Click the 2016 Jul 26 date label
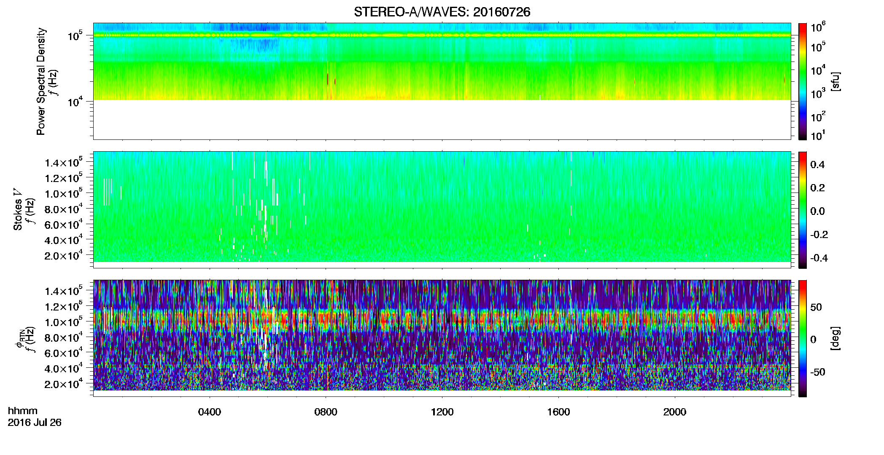Image resolution: width=884 pixels, height=455 pixels. click(x=35, y=423)
